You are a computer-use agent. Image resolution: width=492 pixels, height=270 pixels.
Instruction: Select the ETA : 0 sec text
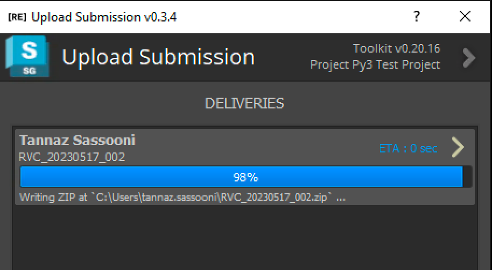[408, 148]
